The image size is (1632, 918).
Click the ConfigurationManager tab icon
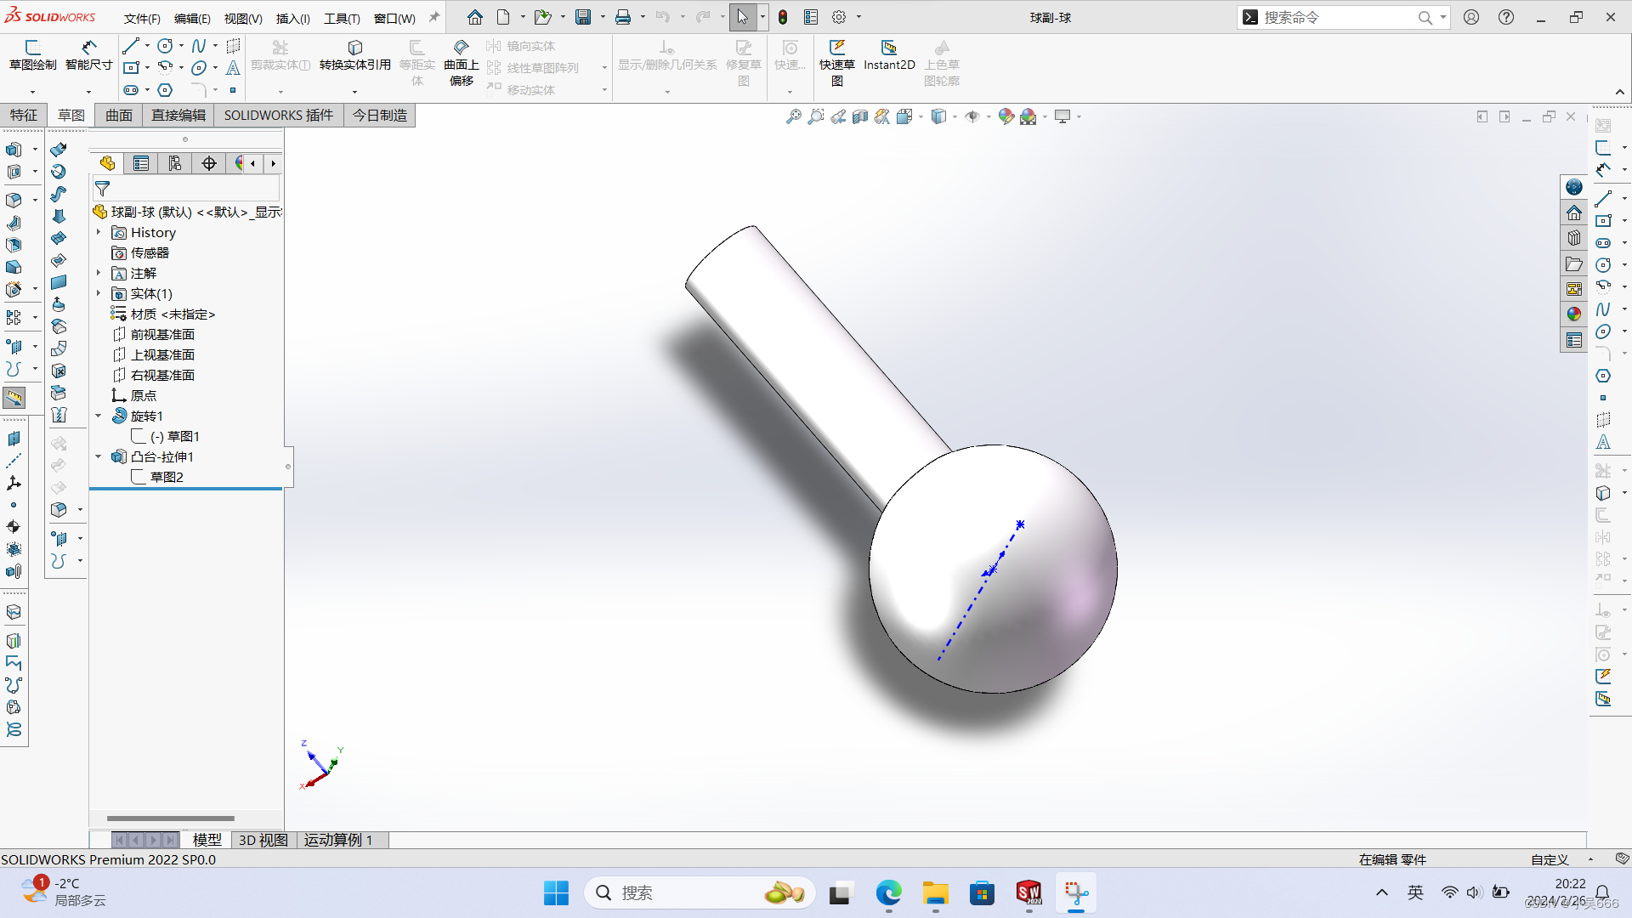(175, 163)
